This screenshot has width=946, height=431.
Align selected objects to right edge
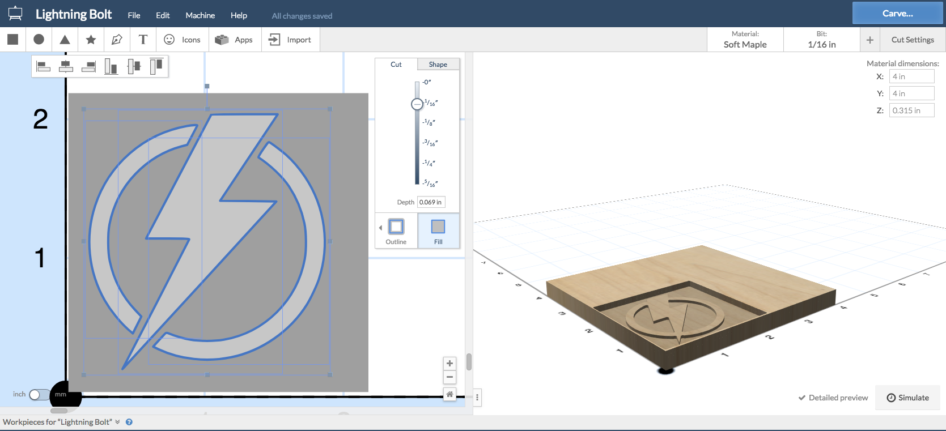[x=89, y=66]
